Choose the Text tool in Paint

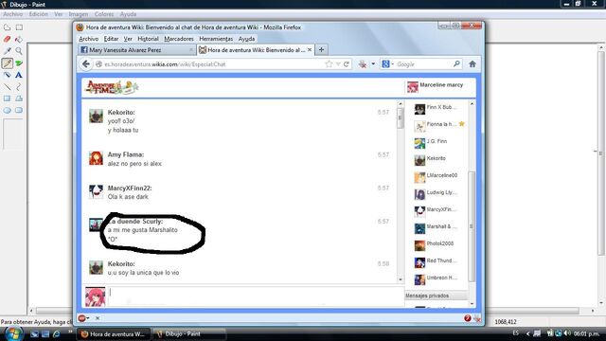19,75
